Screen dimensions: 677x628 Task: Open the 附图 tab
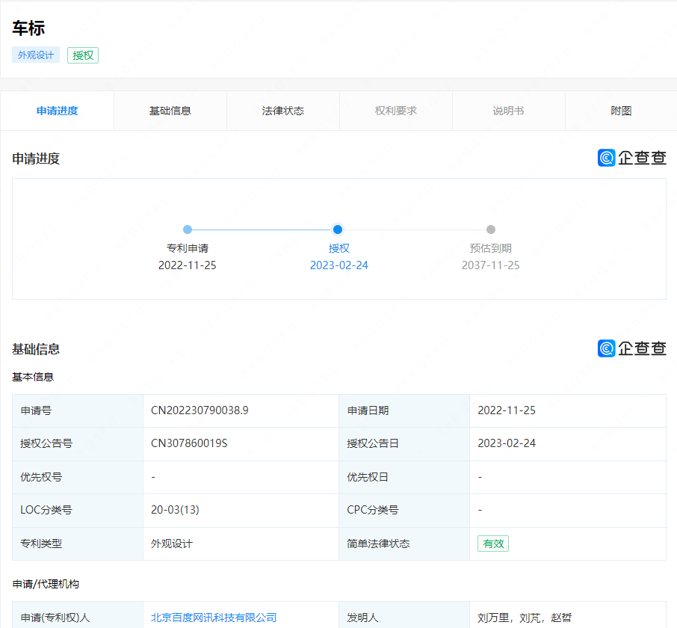click(621, 111)
